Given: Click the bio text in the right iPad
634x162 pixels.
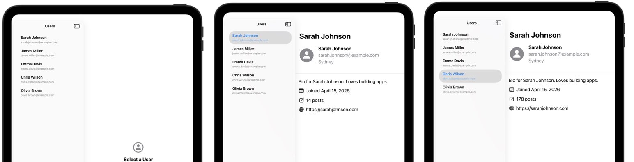Looking at the screenshot, I should 554,80.
